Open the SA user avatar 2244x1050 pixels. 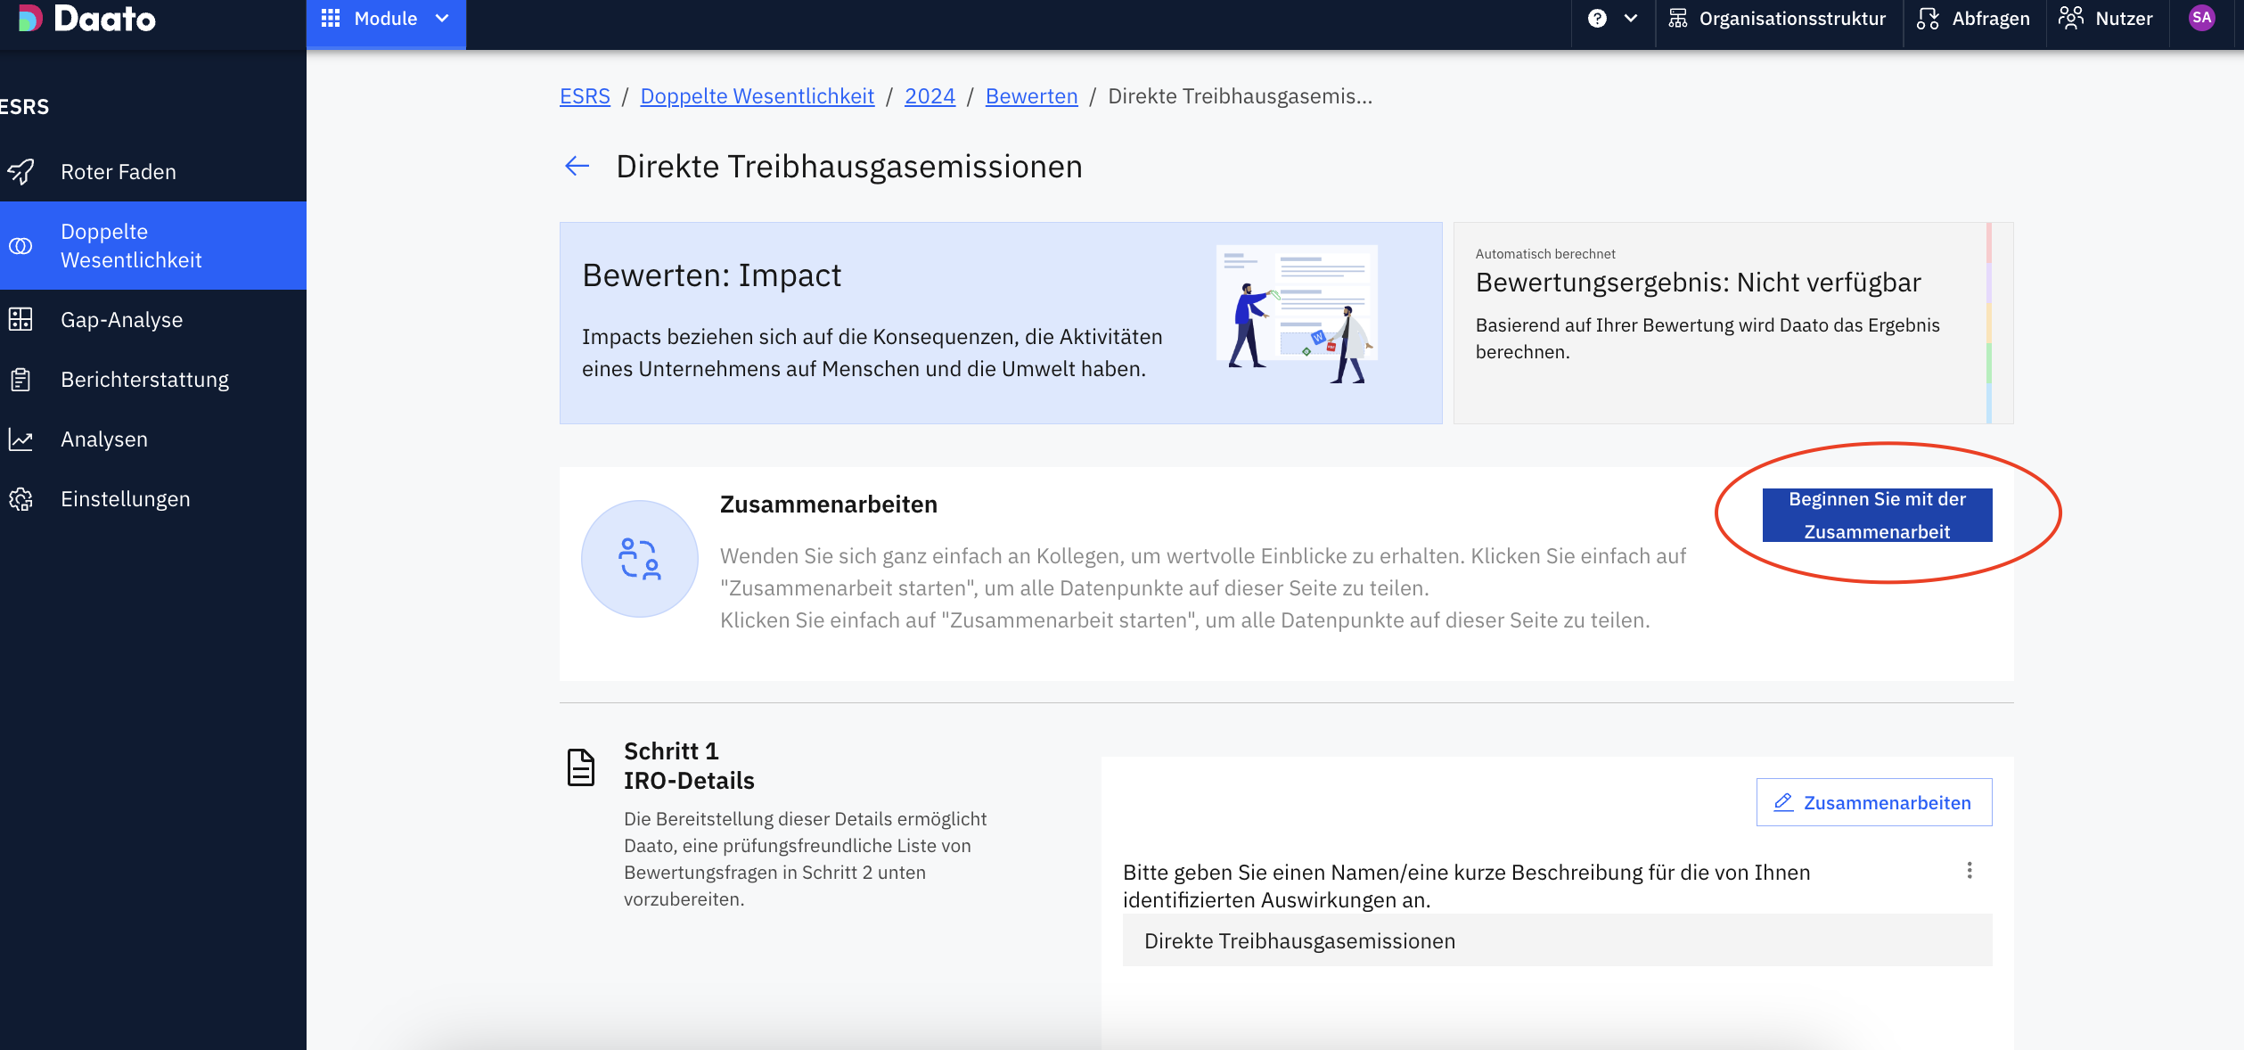[2201, 18]
